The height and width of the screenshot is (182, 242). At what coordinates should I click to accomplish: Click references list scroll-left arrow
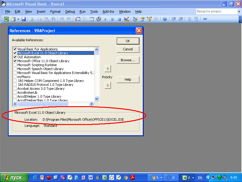(x=15, y=104)
